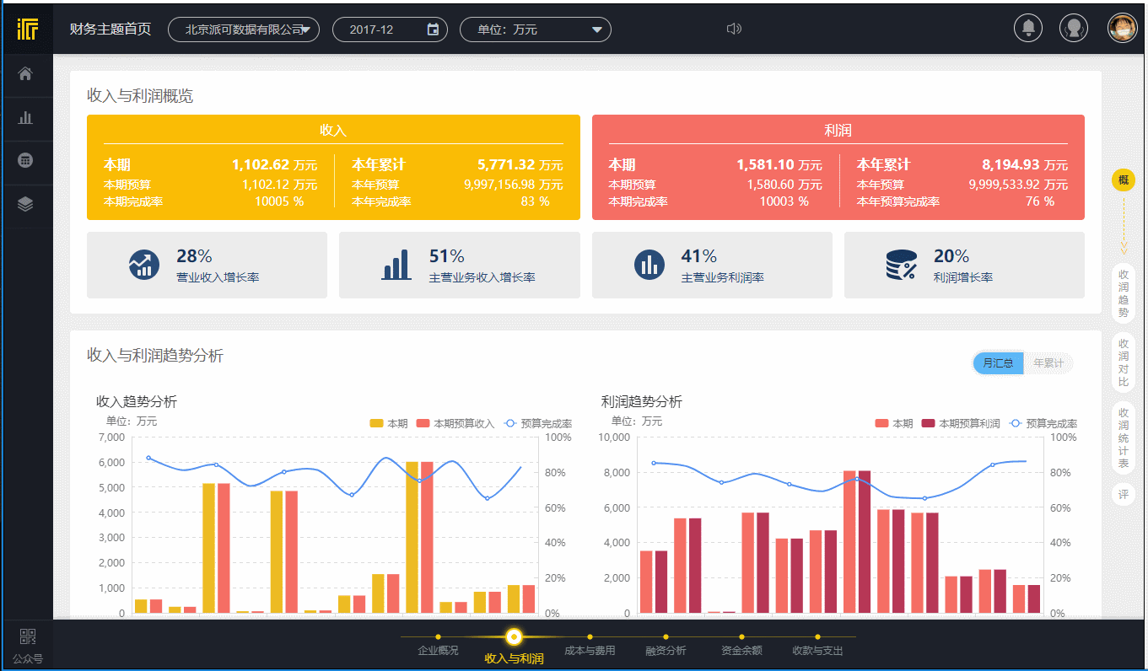
Task: Open the 单位：万元 unit dropdown
Action: coord(535,30)
